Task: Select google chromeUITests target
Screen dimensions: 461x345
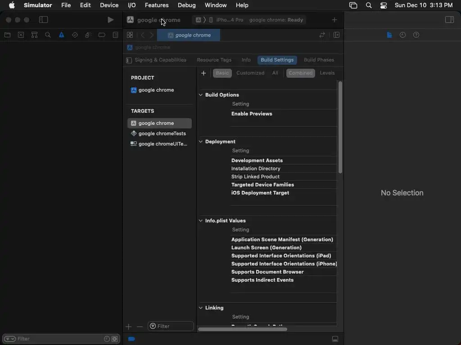Action: pyautogui.click(x=159, y=144)
